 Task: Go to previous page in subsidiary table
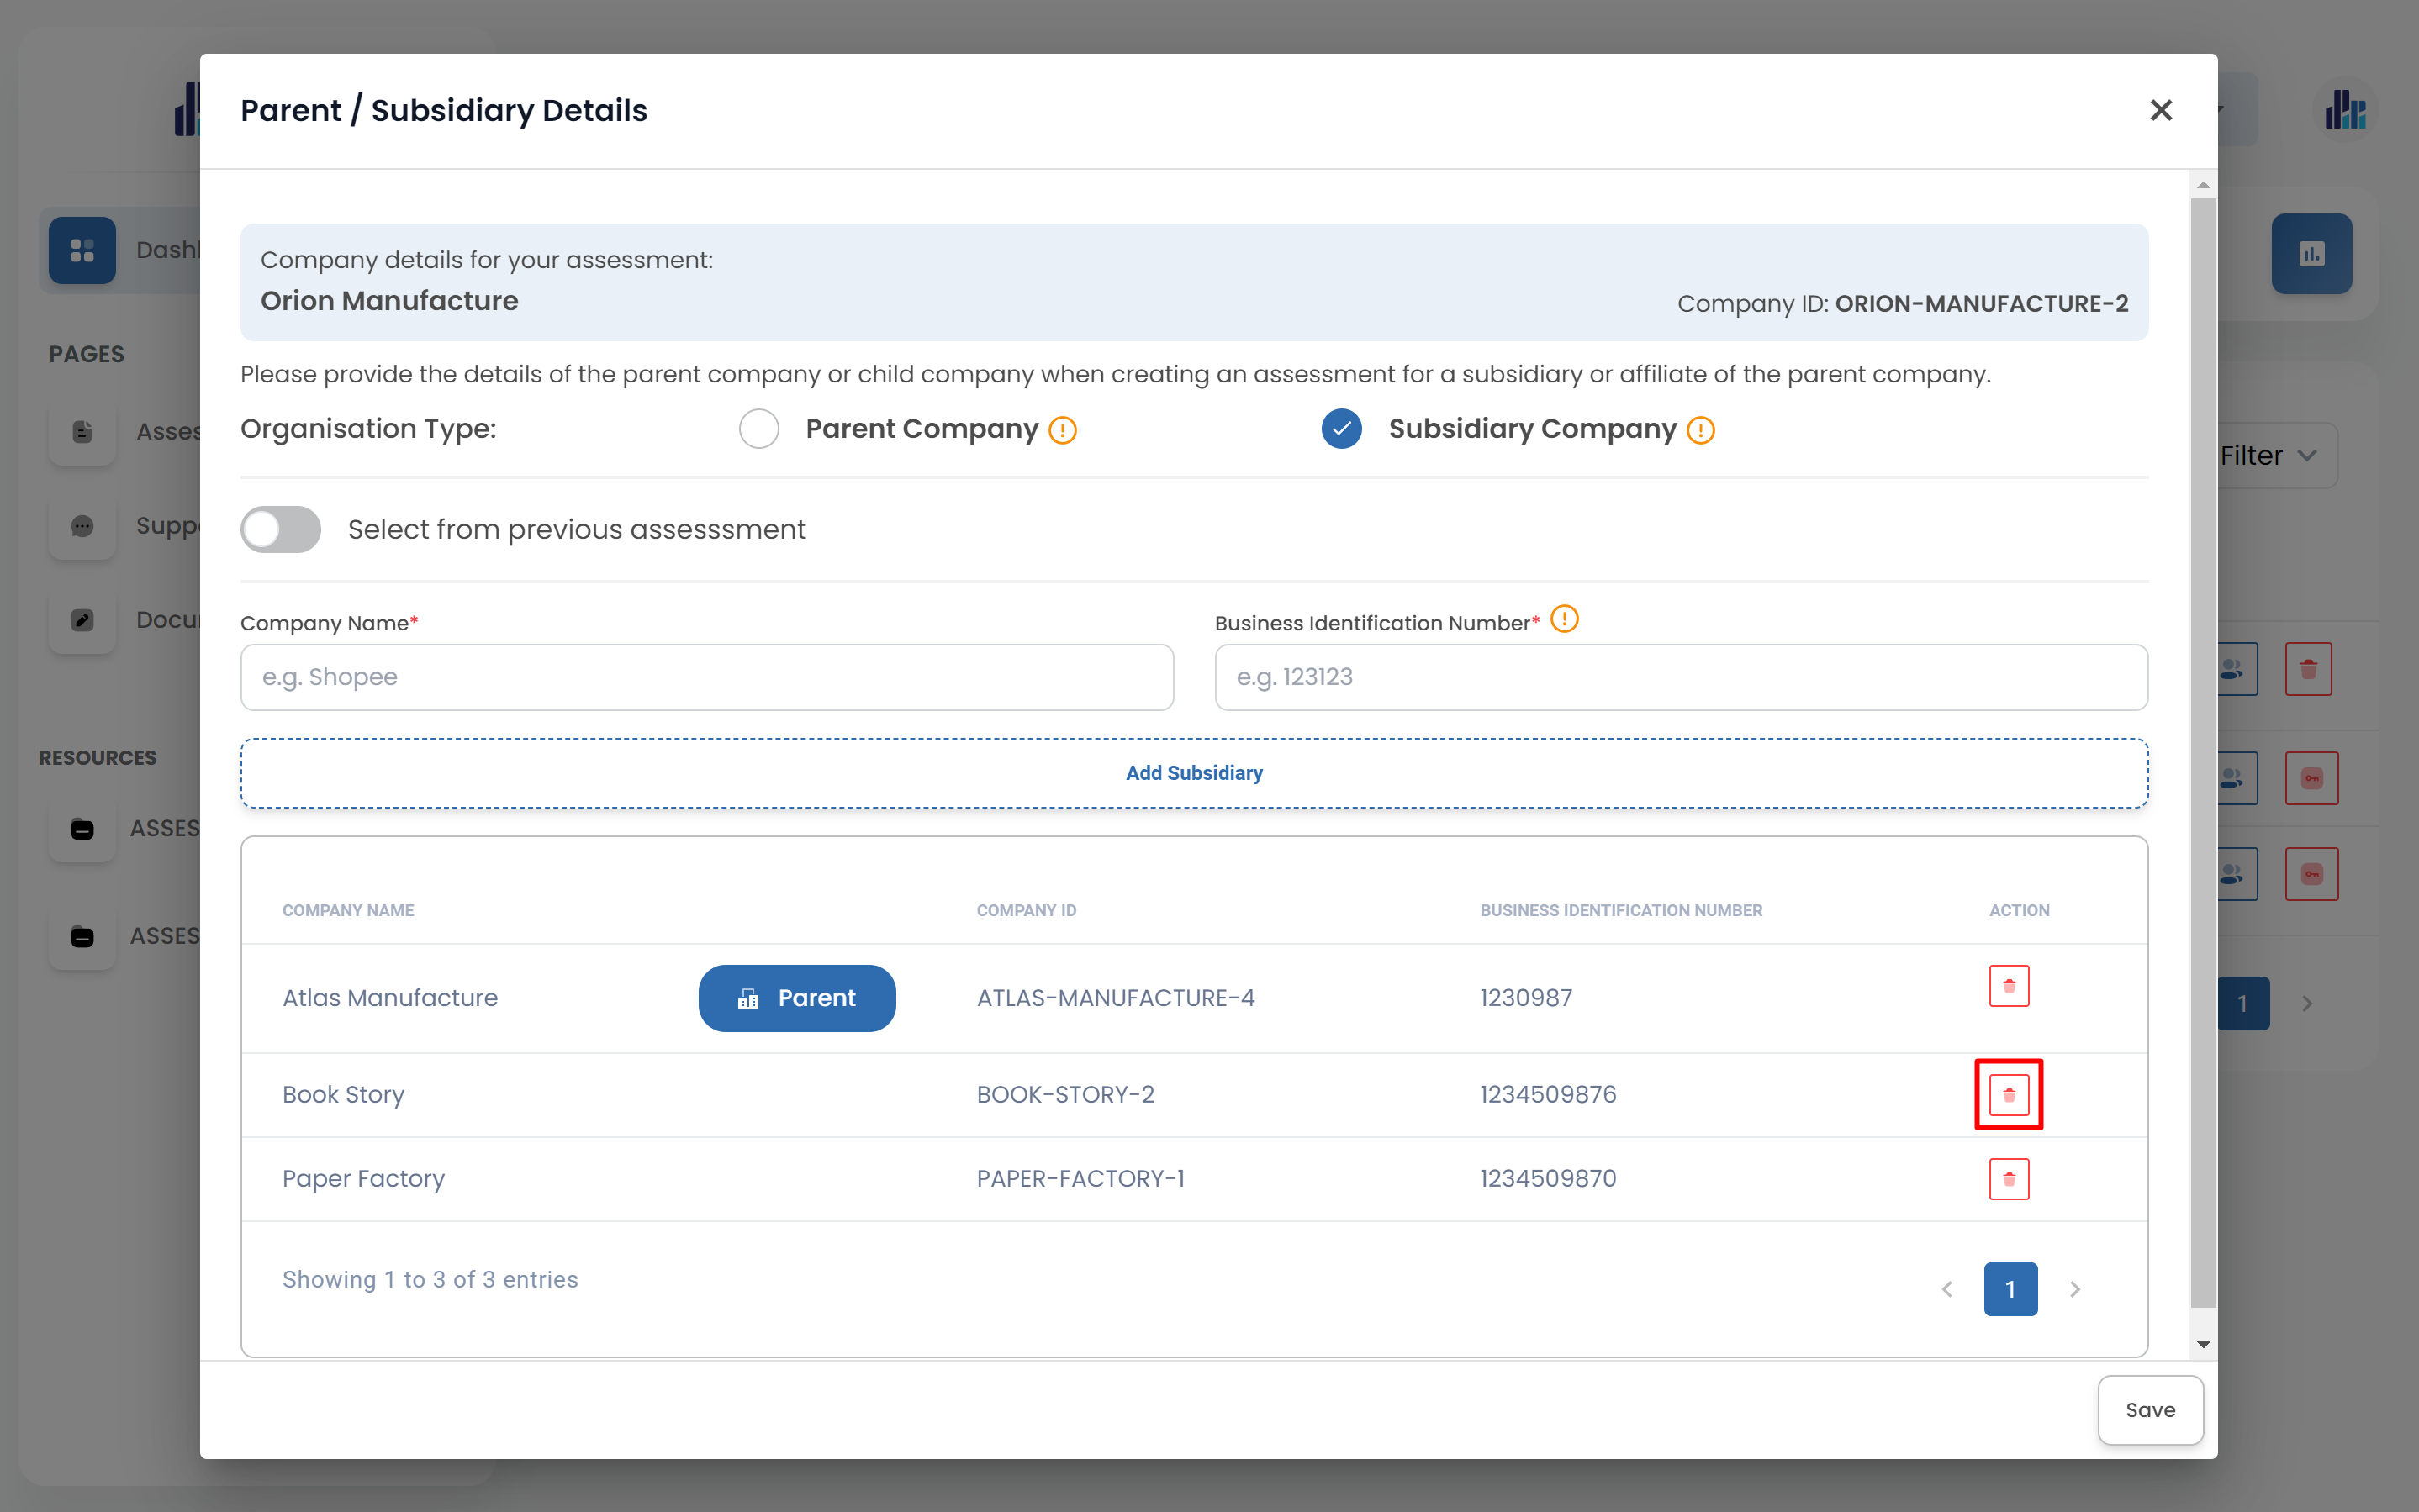coord(1946,1289)
